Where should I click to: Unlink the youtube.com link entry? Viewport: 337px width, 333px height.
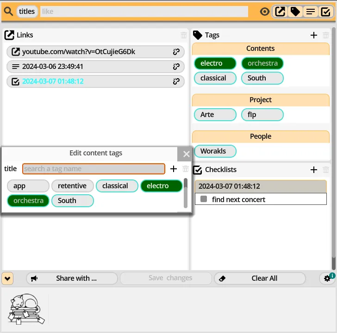[x=176, y=52]
